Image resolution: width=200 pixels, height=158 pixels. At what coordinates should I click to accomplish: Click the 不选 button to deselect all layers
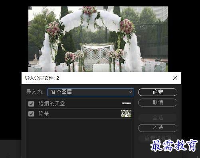157,128
